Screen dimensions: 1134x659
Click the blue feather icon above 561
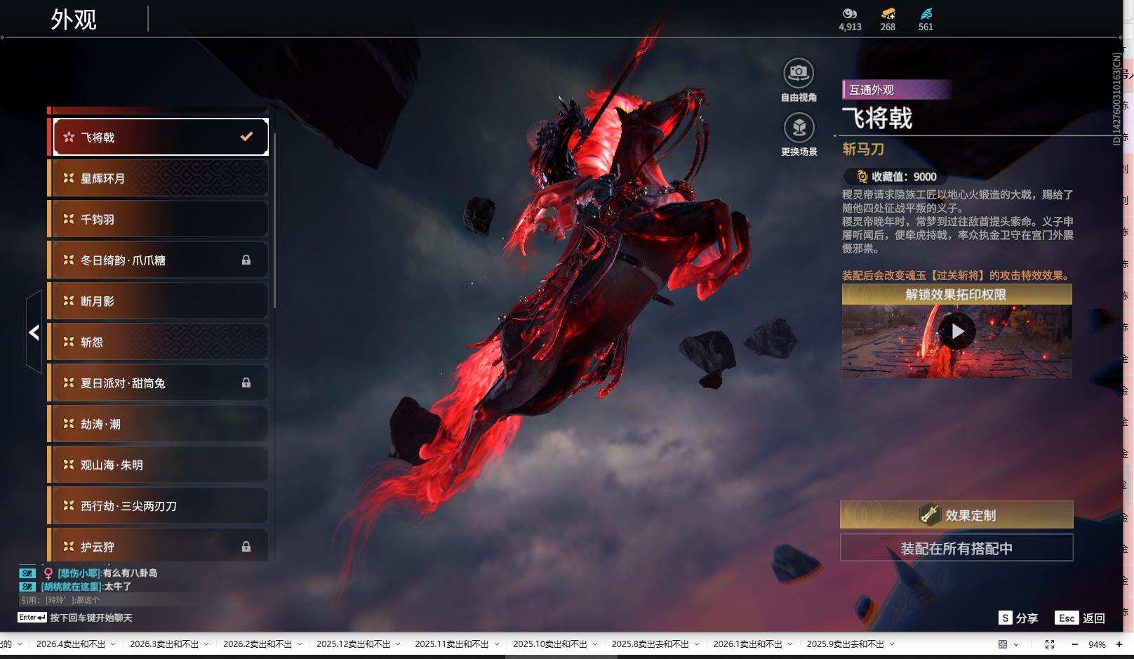coord(926,13)
